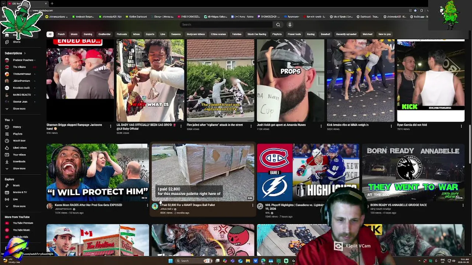Screen dimensions: 472x265
Task: Expand Show more under You section
Action: [x=19, y=169]
